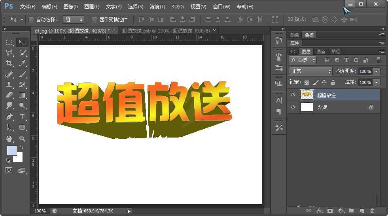Switch to the 超值放送.psb document tab

click(x=166, y=31)
